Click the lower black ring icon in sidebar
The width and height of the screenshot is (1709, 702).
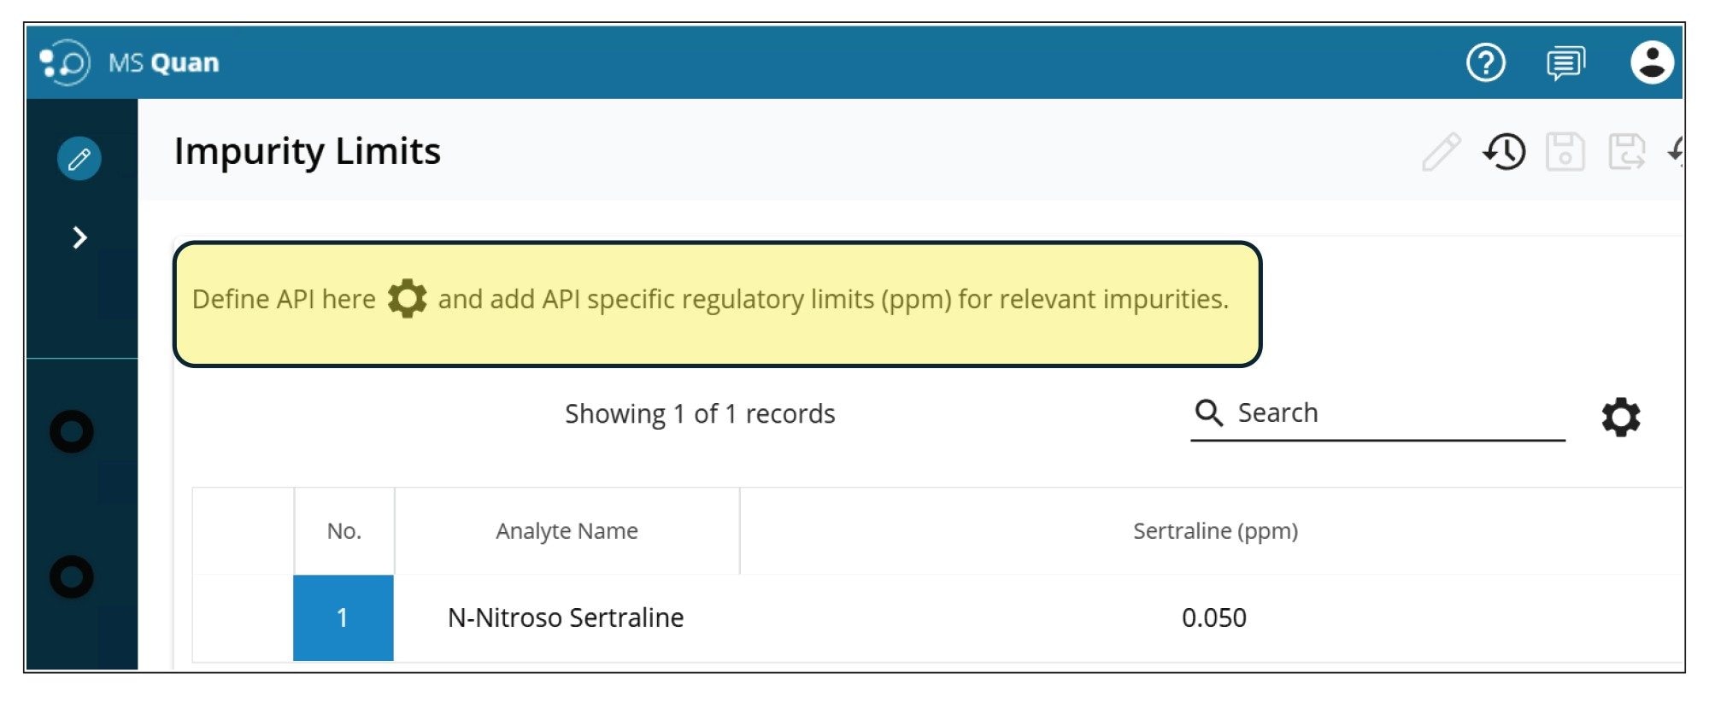pyautogui.click(x=72, y=577)
